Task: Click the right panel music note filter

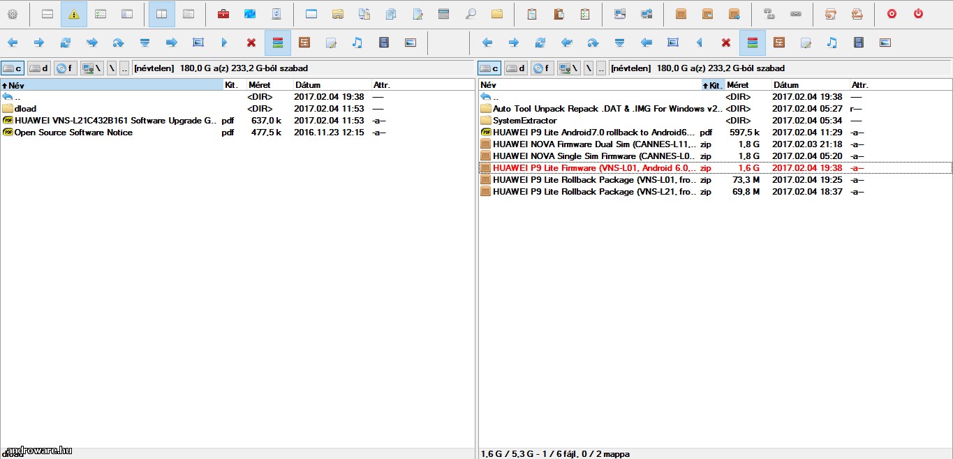Action: point(832,43)
